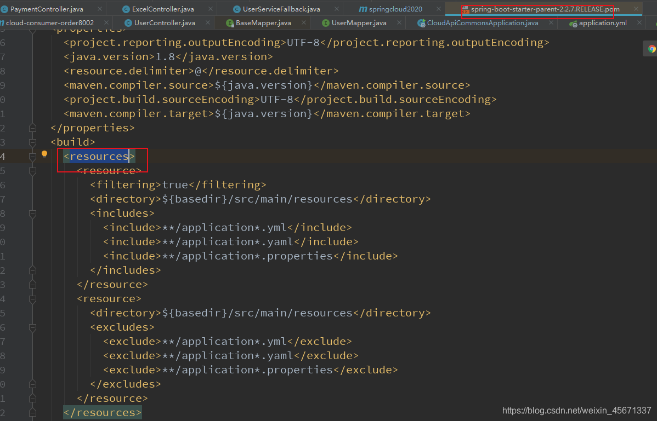Switch to UserController.java tab
Viewport: 657px width, 421px height.
coord(165,22)
